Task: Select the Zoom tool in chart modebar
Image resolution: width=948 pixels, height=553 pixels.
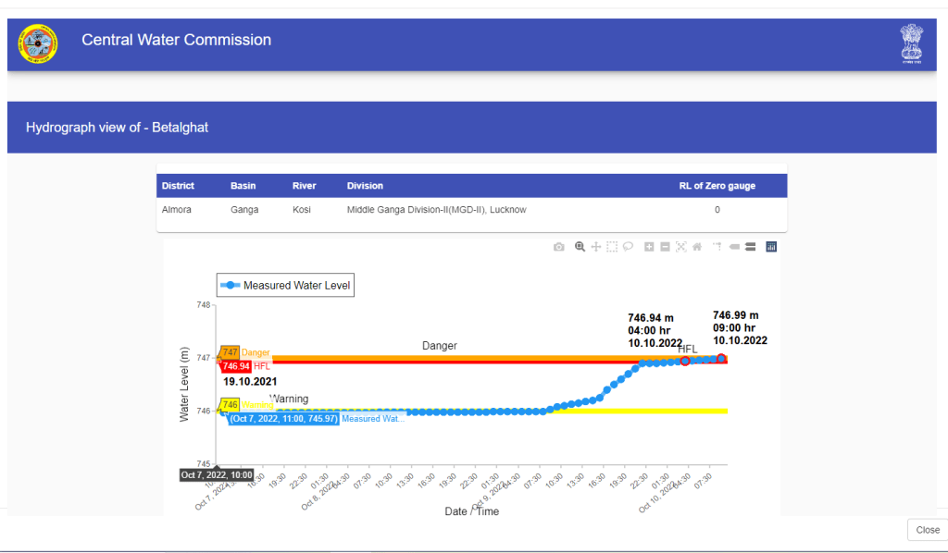Action: point(580,247)
